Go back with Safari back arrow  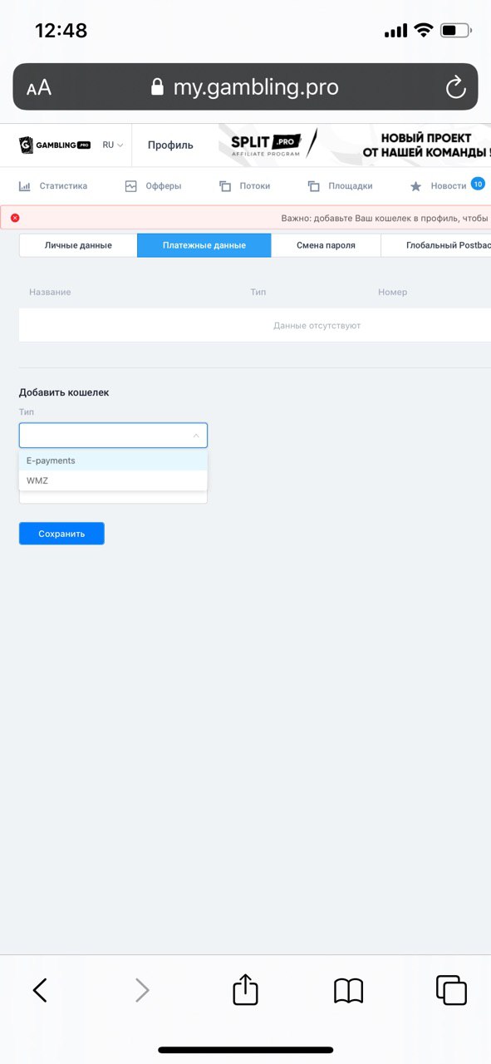coord(40,989)
